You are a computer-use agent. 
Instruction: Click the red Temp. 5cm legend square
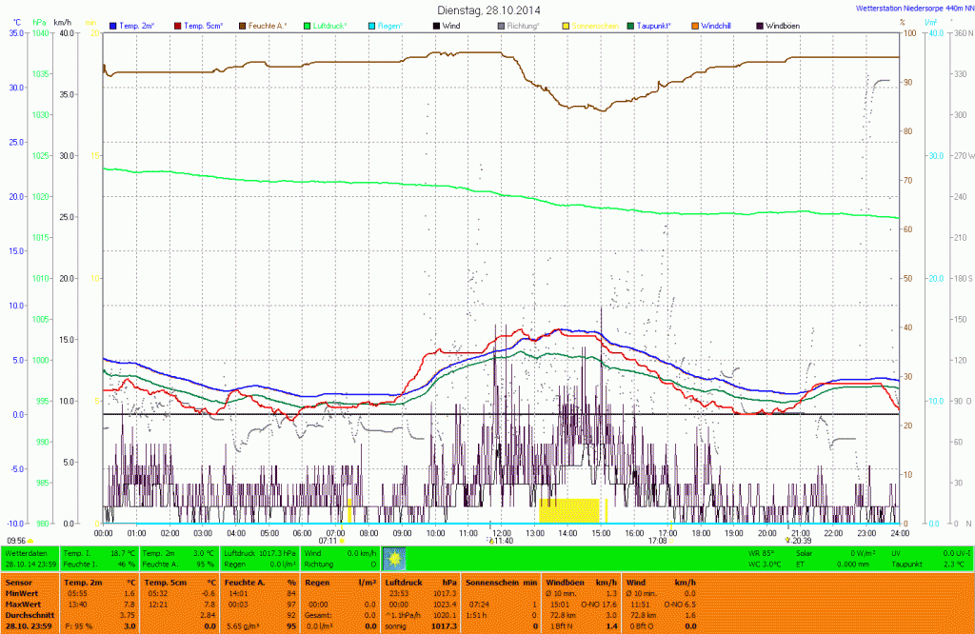(x=179, y=25)
